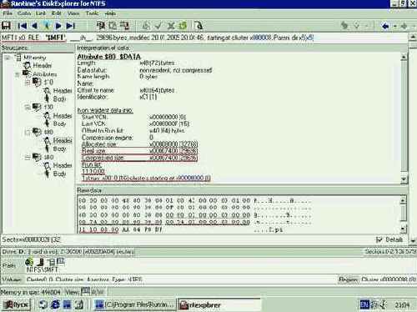Open the back-history dropdown arrow

click(x=394, y=27)
